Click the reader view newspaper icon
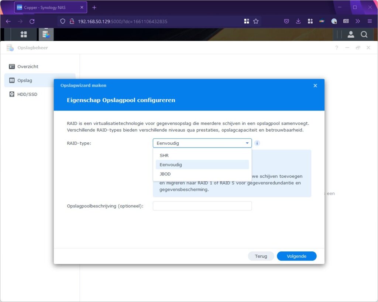The height and width of the screenshot is (302, 378). 346,21
